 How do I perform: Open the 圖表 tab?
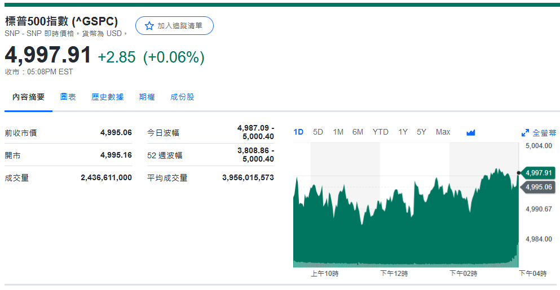(x=68, y=97)
